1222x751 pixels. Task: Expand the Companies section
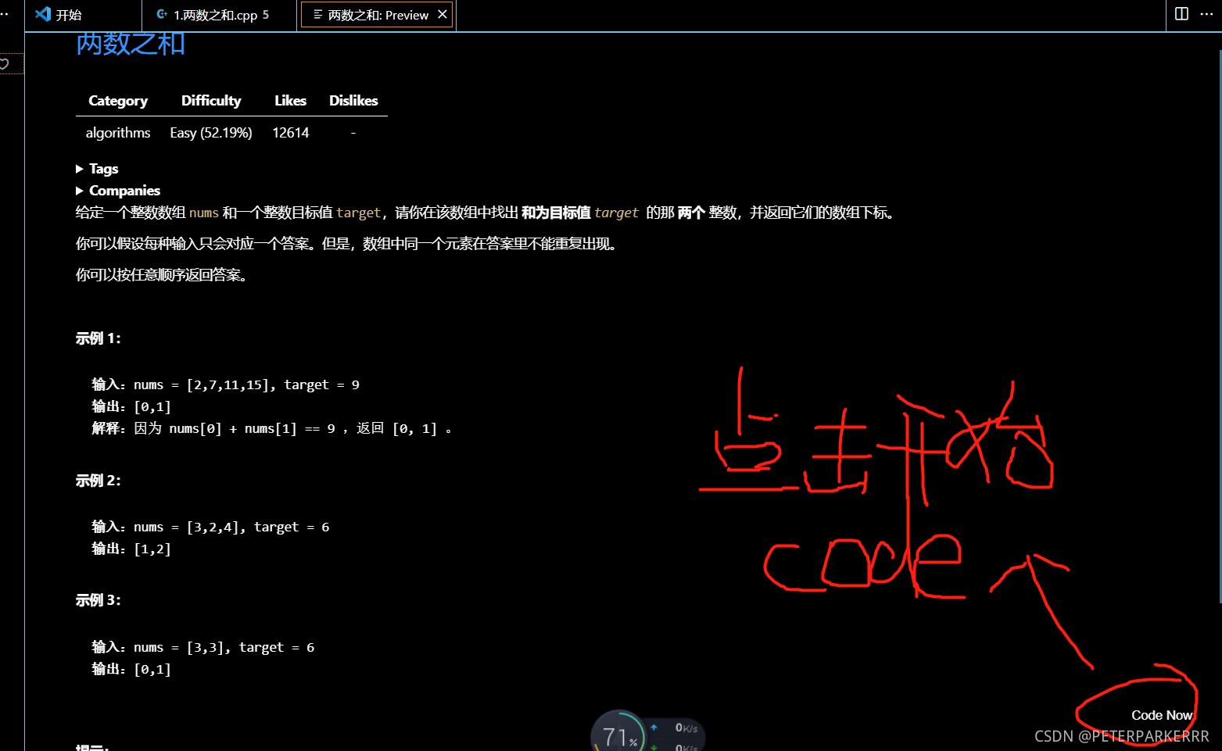coord(118,191)
